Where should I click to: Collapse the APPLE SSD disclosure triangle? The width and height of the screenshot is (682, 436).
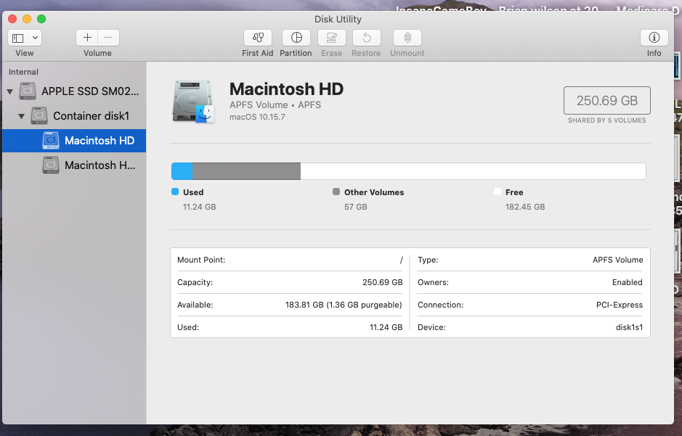click(10, 91)
